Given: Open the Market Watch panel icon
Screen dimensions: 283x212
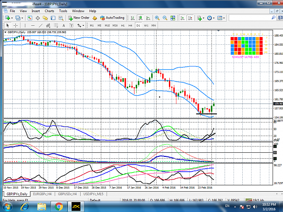Looking at the screenshot, I should (x=30, y=18).
